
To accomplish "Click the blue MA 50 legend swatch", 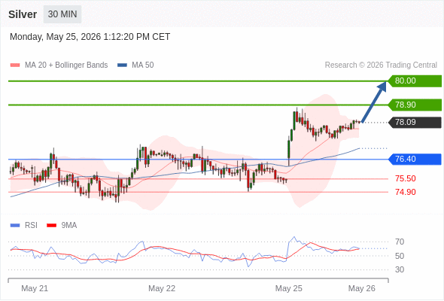I will [x=122, y=65].
